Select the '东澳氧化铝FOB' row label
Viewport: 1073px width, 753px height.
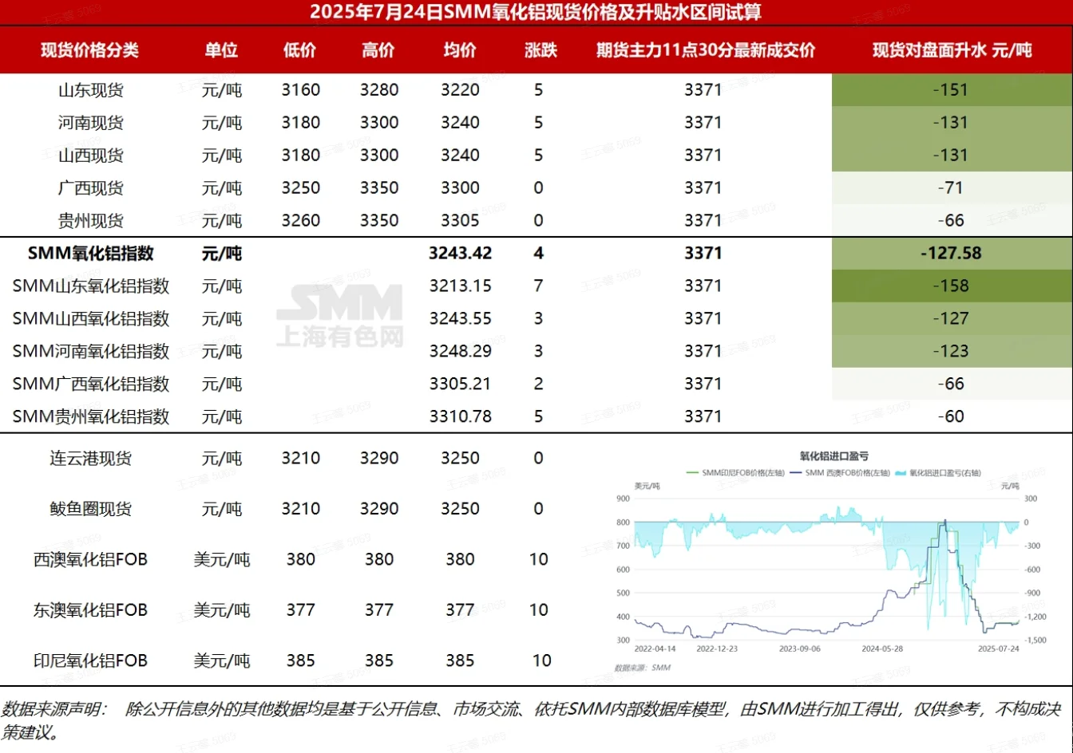91,610
